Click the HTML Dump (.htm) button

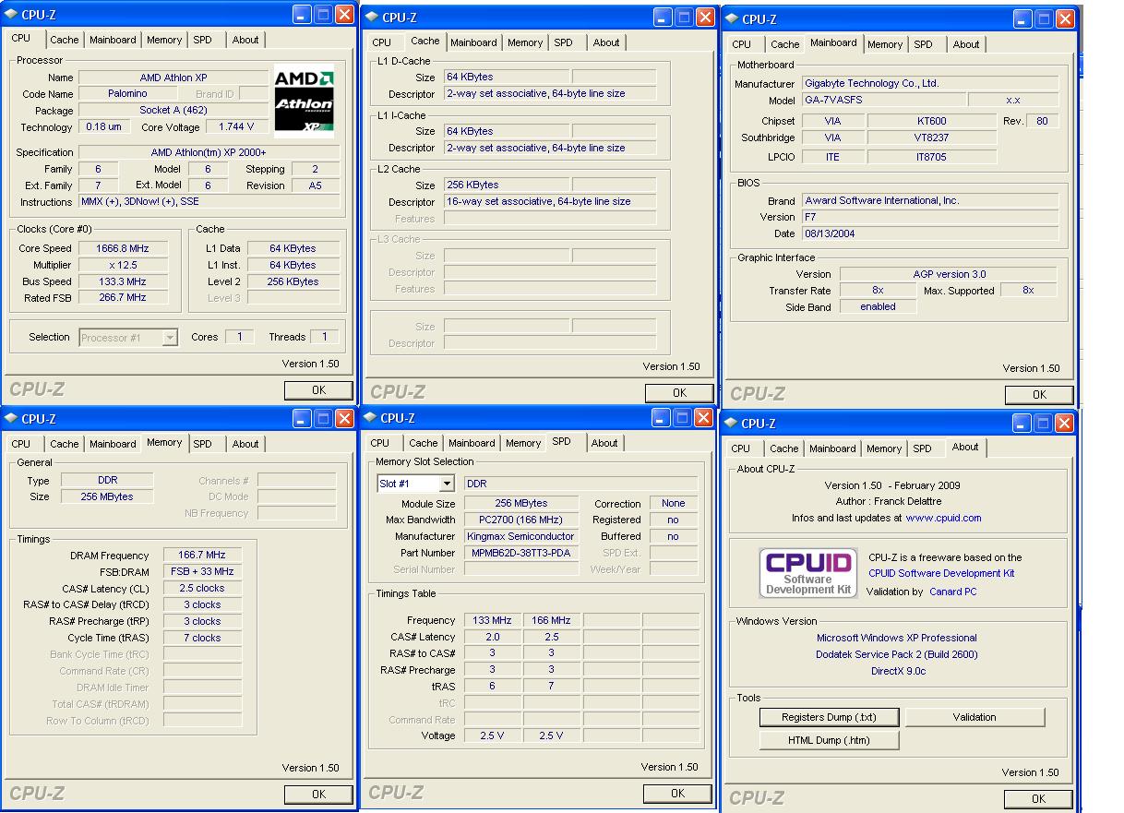click(x=829, y=740)
